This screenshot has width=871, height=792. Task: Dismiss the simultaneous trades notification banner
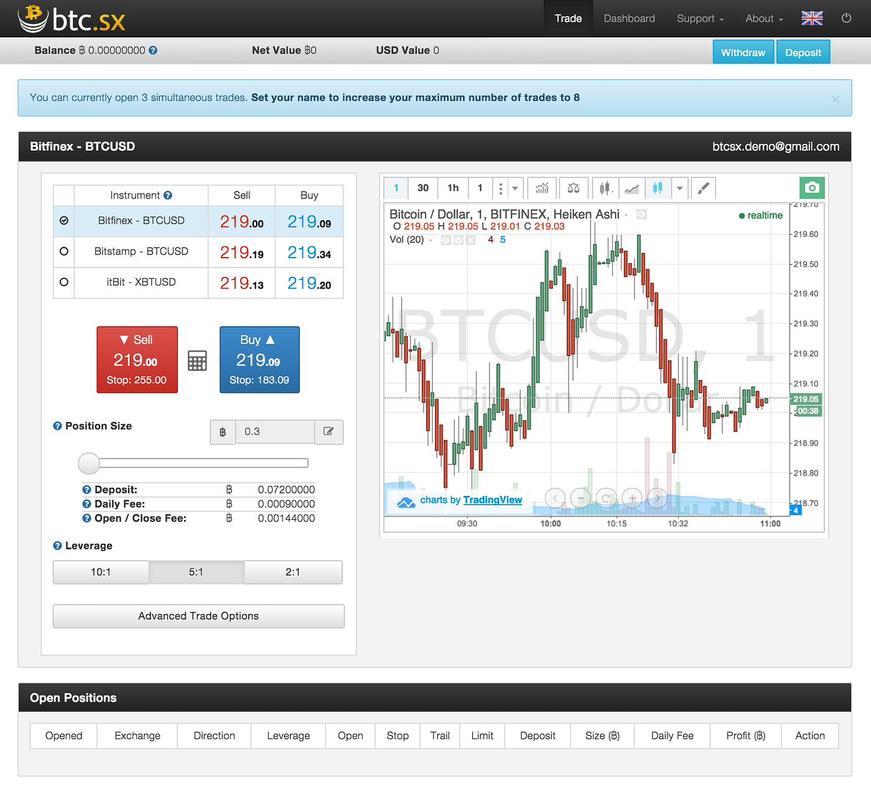836,98
